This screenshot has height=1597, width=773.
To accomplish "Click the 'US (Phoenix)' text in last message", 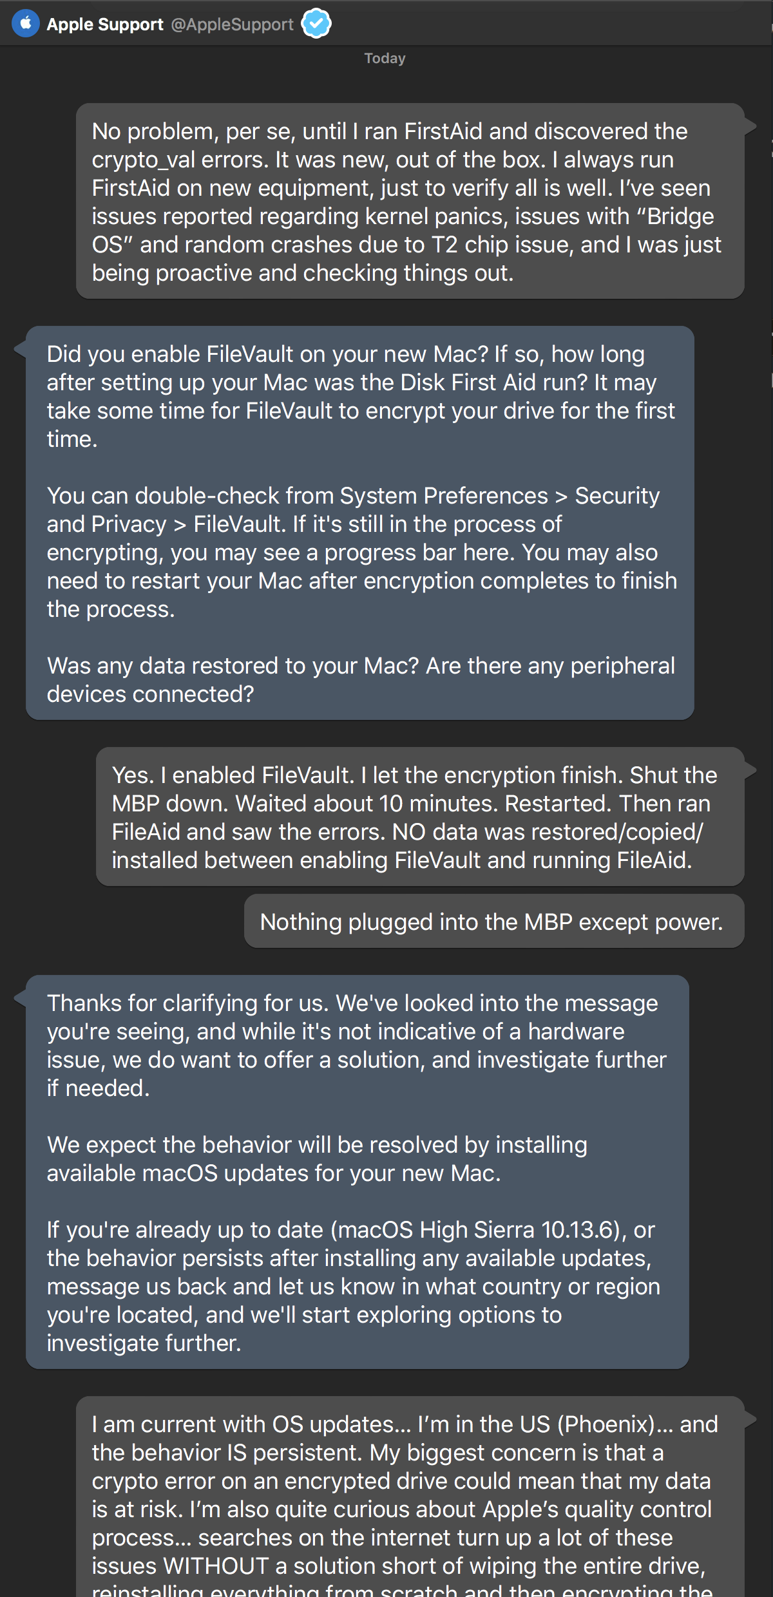I will [587, 1424].
